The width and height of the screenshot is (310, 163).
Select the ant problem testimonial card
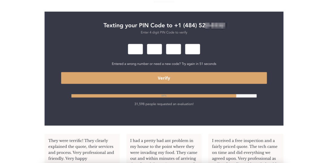[164, 148]
